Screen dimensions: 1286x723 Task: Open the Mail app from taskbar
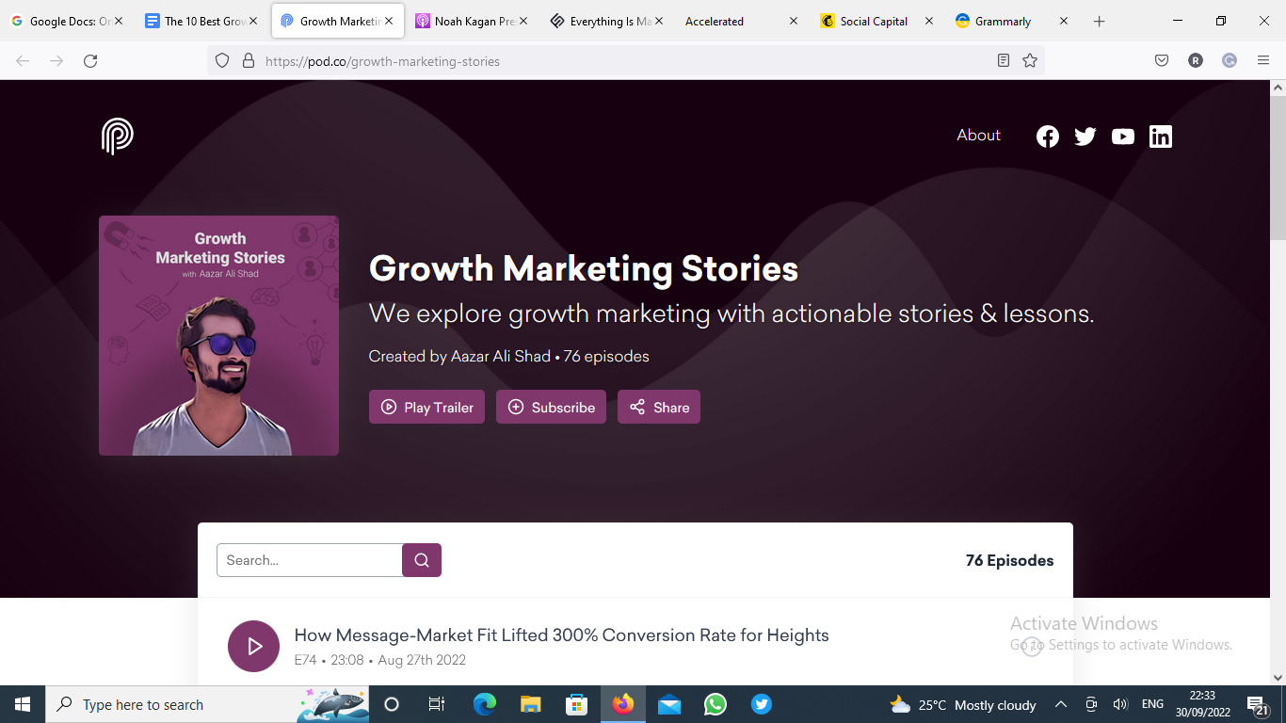click(669, 704)
